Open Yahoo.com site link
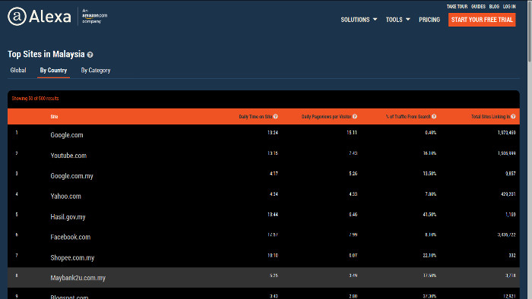 [x=66, y=197]
